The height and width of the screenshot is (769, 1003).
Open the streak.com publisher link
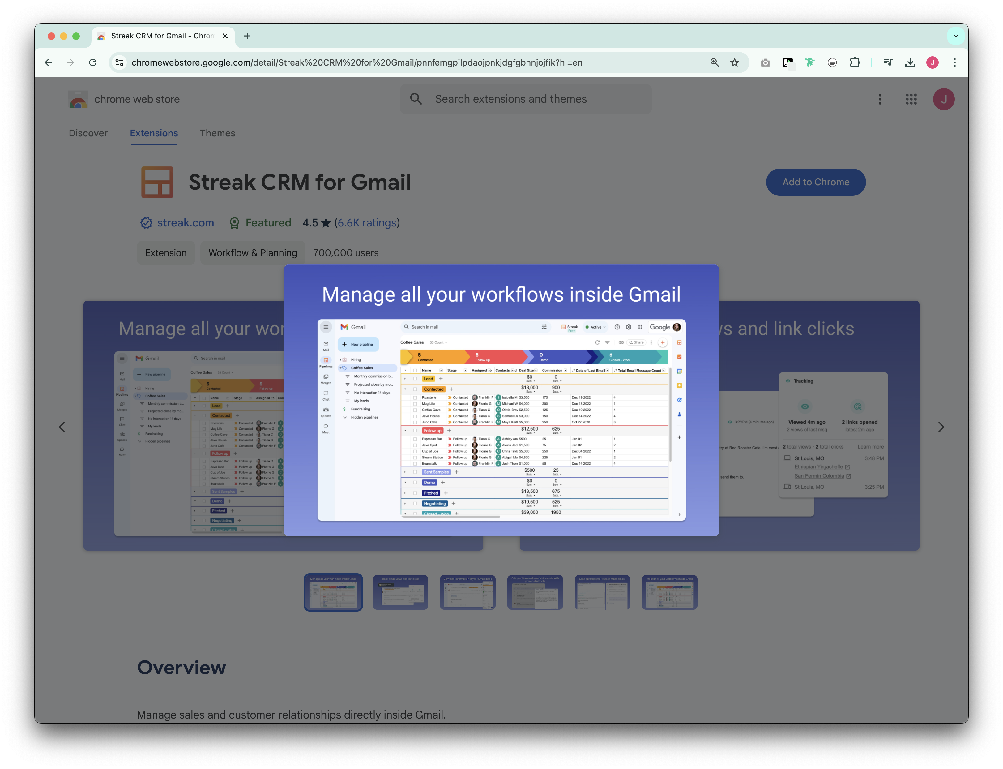click(x=185, y=223)
